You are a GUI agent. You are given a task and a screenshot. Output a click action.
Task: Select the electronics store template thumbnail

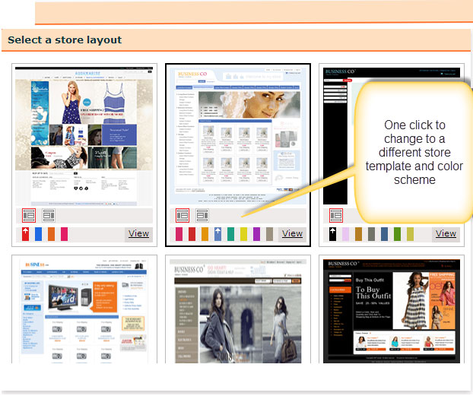click(84, 310)
